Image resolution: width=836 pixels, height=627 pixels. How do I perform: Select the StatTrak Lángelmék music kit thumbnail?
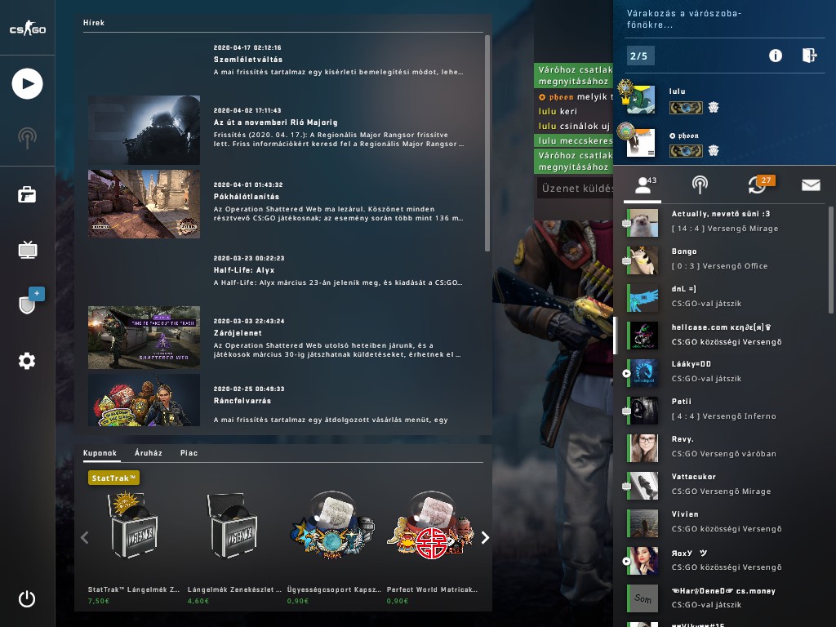[x=134, y=526]
